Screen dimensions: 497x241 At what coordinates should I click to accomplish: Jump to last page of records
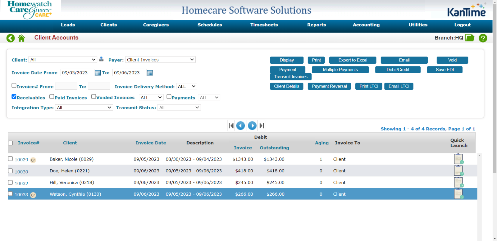[262, 125]
